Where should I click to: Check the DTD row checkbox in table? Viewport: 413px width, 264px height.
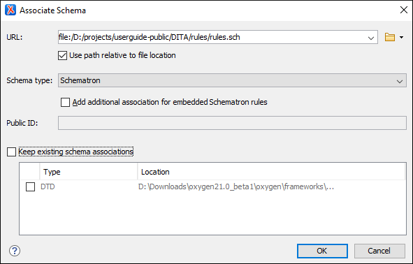[30, 187]
